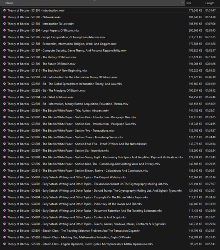
Task: Select file name S03E02 Section One Paragraph One
Action: coord(72,117)
